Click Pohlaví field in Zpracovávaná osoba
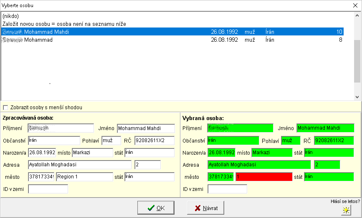This screenshot has width=362, height=218. (111, 140)
